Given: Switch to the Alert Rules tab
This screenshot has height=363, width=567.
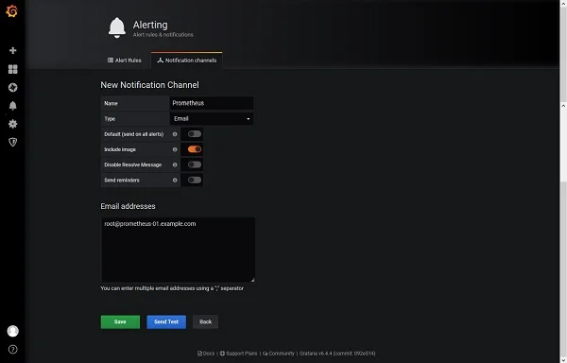Looking at the screenshot, I should [125, 60].
